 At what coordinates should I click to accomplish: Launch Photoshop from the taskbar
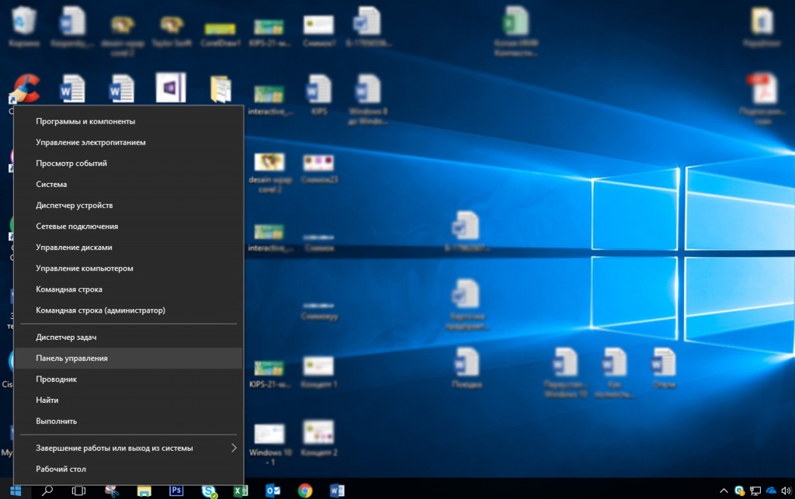[x=176, y=490]
